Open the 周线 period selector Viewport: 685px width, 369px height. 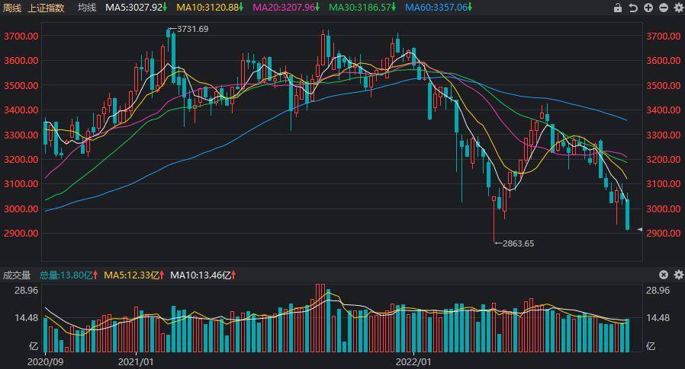pyautogui.click(x=11, y=8)
